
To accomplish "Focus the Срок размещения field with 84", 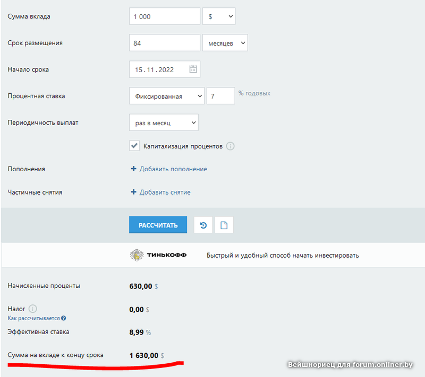I will click(x=165, y=43).
